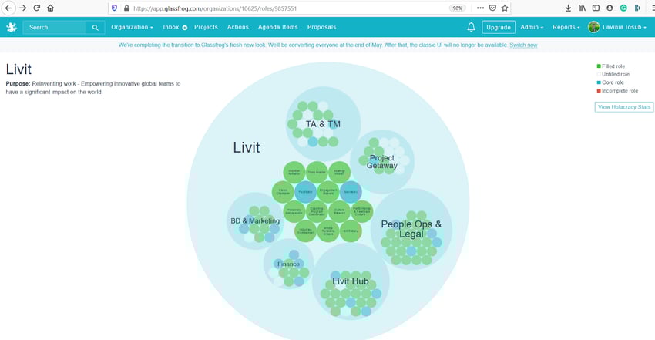Click the red Incomplete role legend swatch

[599, 91]
